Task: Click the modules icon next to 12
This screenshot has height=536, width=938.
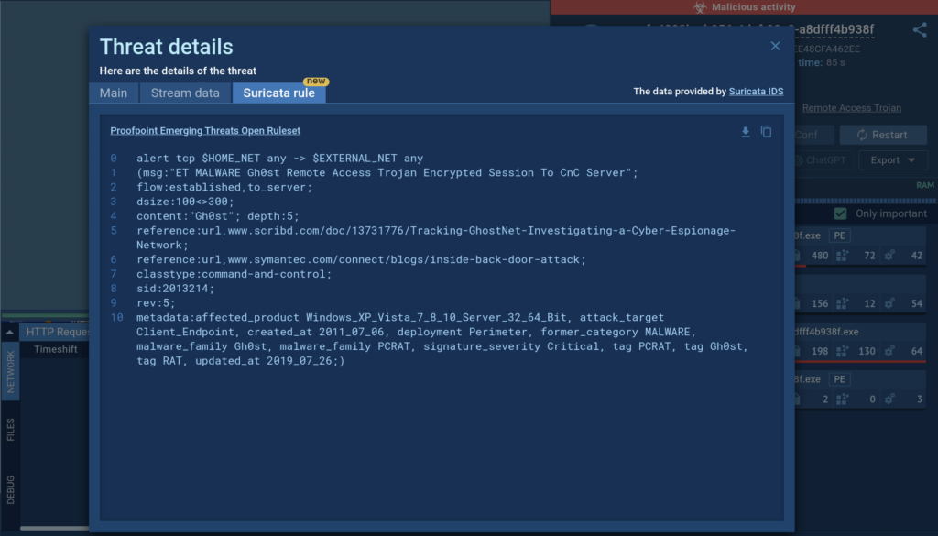Action: 845,303
